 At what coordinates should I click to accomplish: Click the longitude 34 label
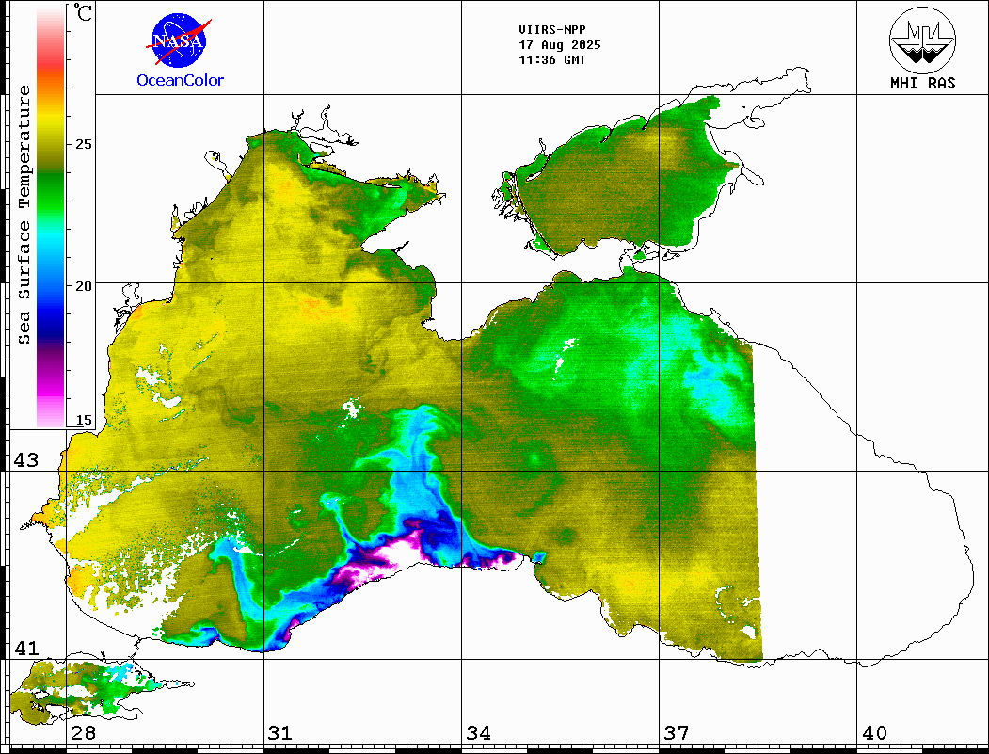point(479,732)
